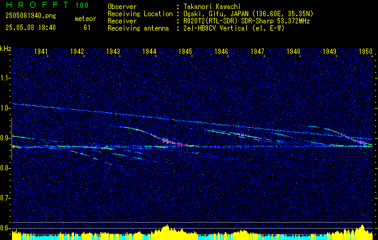Click the "Receiving antenna" field label

(138, 28)
